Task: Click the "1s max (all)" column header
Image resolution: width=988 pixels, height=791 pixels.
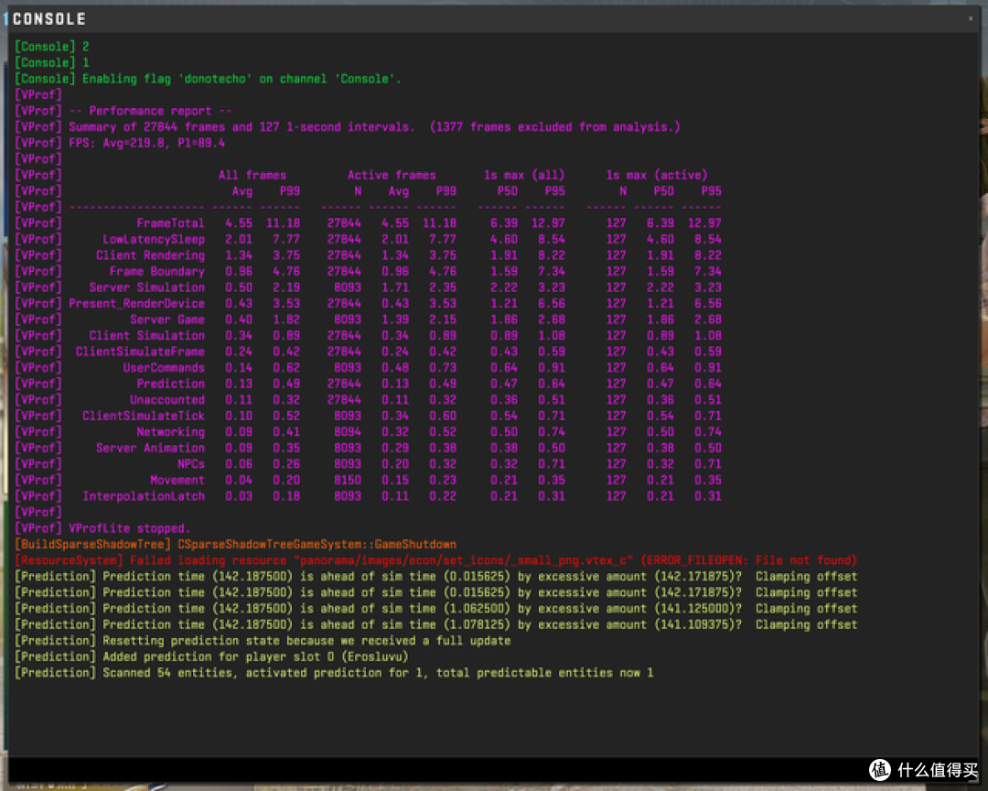Action: coord(523,176)
